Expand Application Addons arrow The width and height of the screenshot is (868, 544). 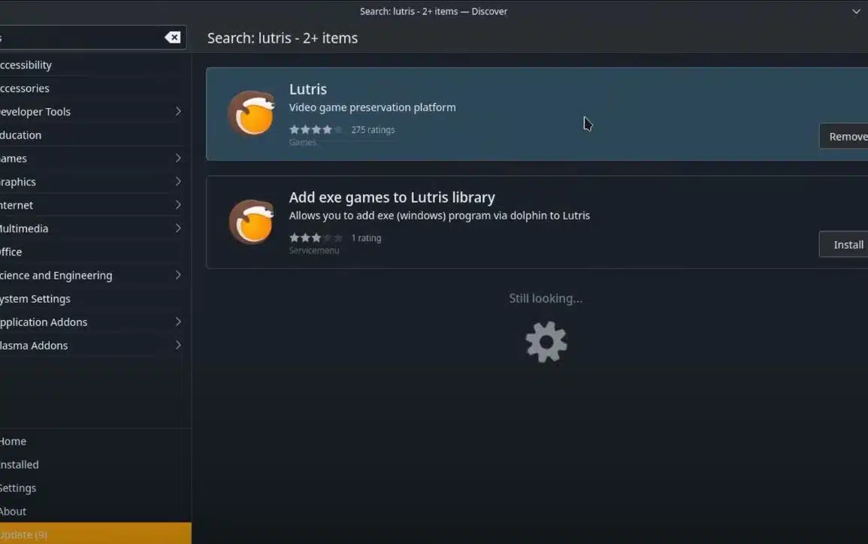click(177, 322)
